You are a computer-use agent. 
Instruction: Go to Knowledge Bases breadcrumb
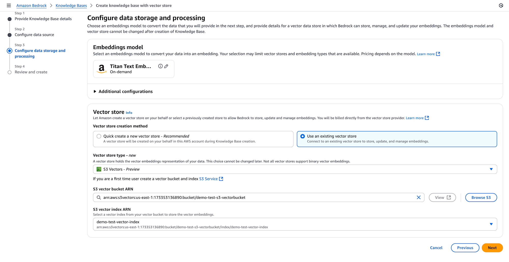pos(71,6)
